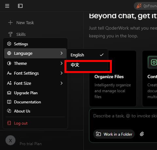
Task: Click the Settings gear icon in menu
Action: (x=9, y=44)
